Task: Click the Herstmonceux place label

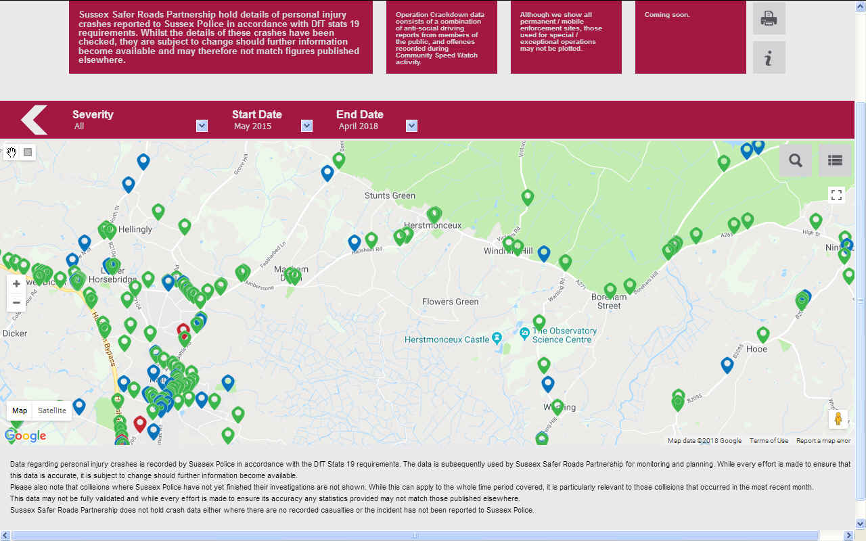Action: [432, 225]
